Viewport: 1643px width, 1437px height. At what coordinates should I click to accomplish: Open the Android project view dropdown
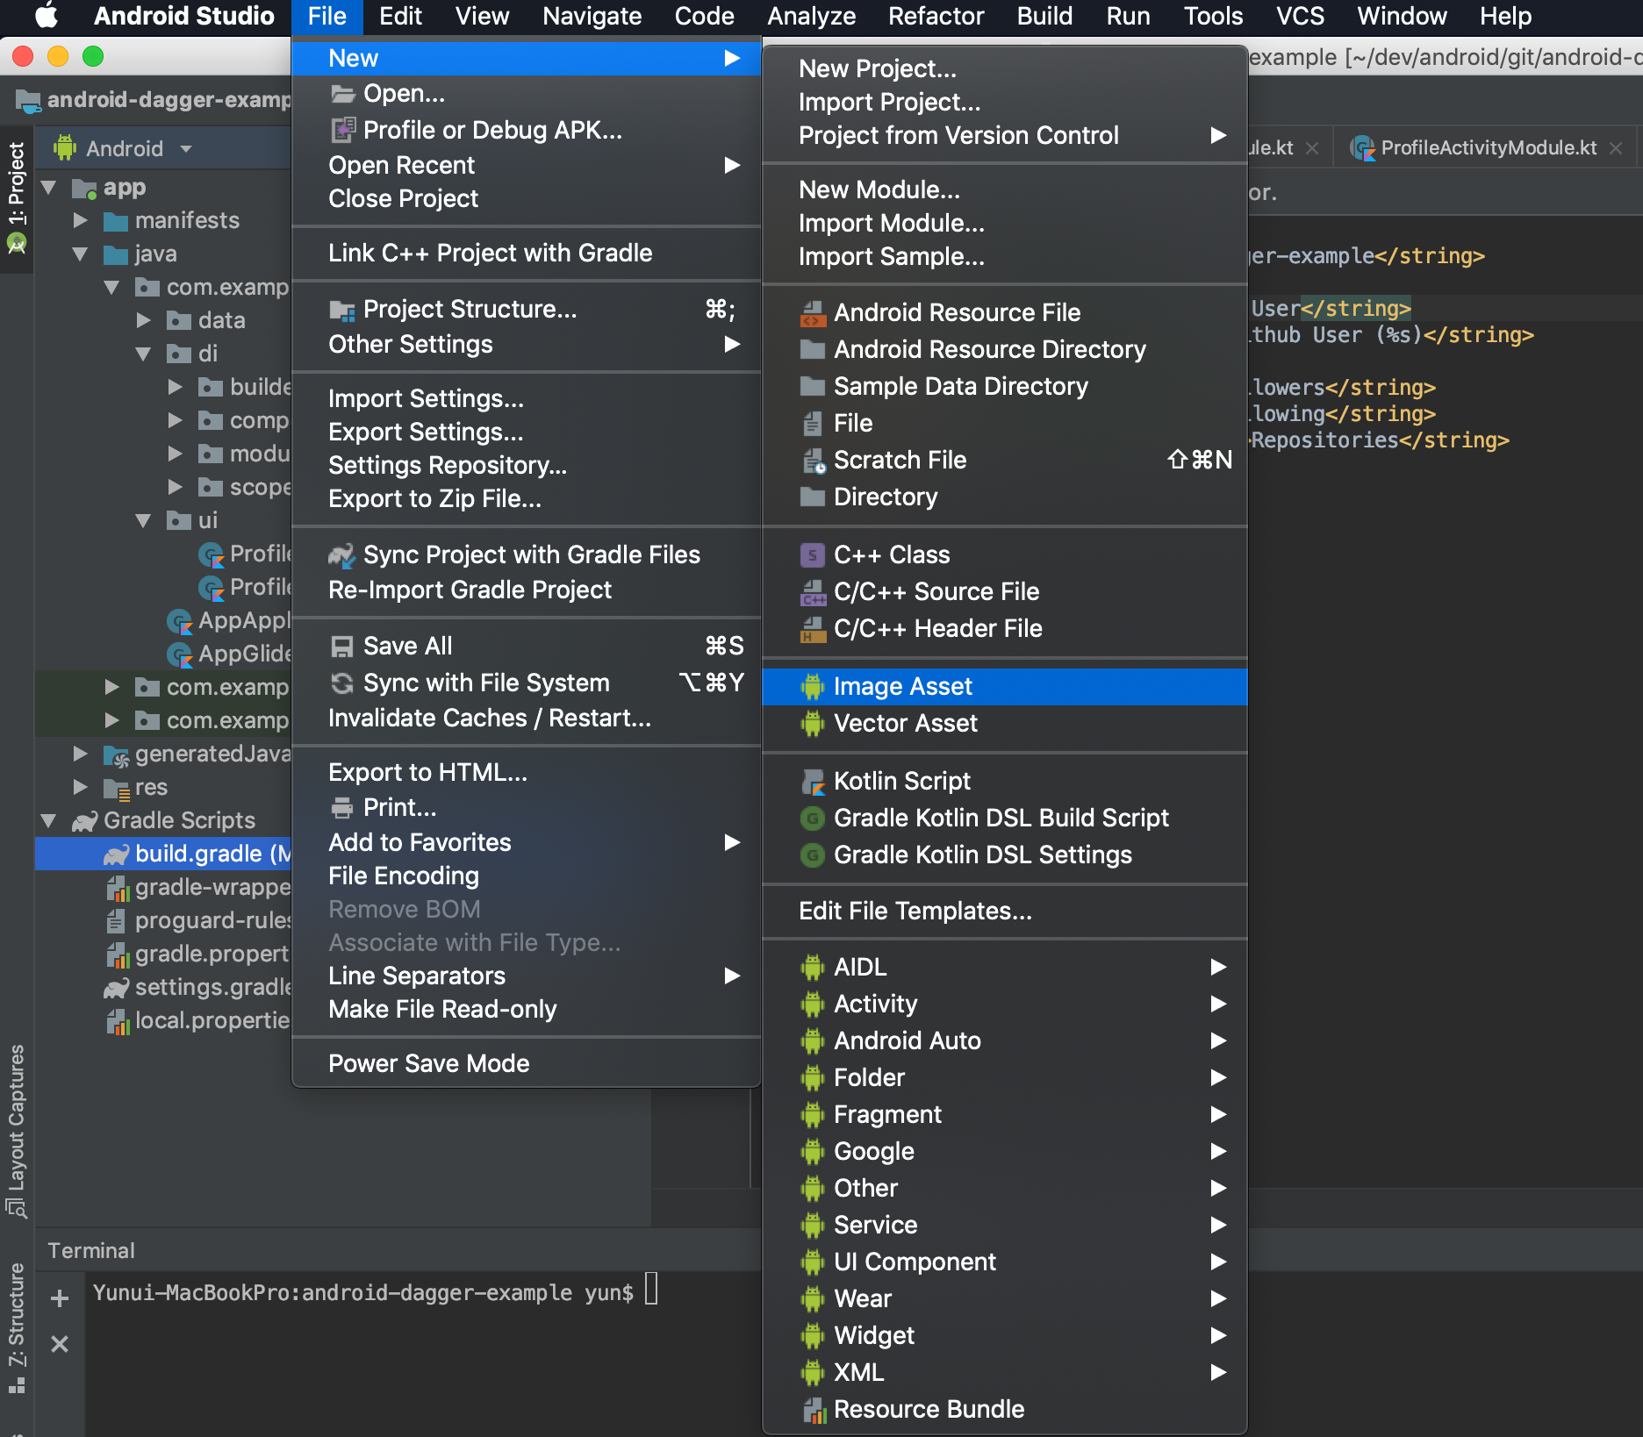pos(186,149)
